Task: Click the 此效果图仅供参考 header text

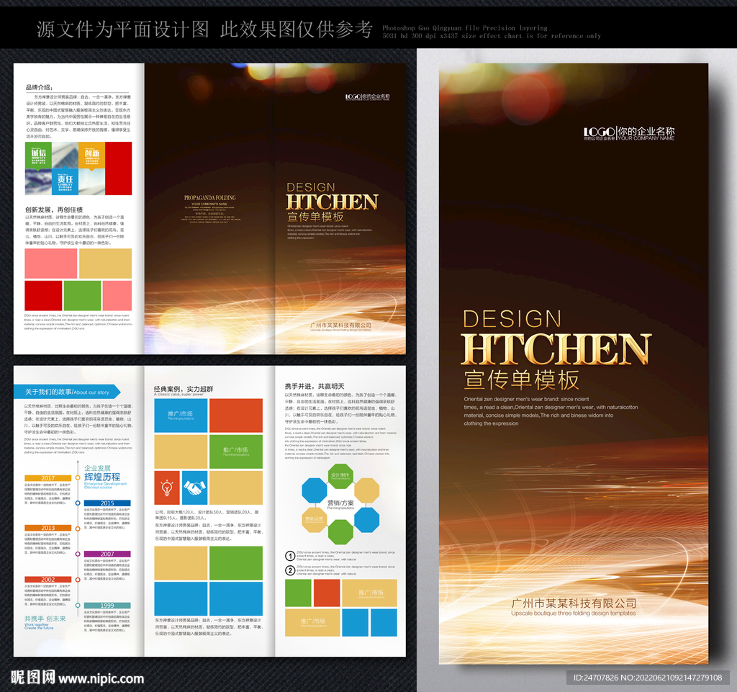Action: 297,29
